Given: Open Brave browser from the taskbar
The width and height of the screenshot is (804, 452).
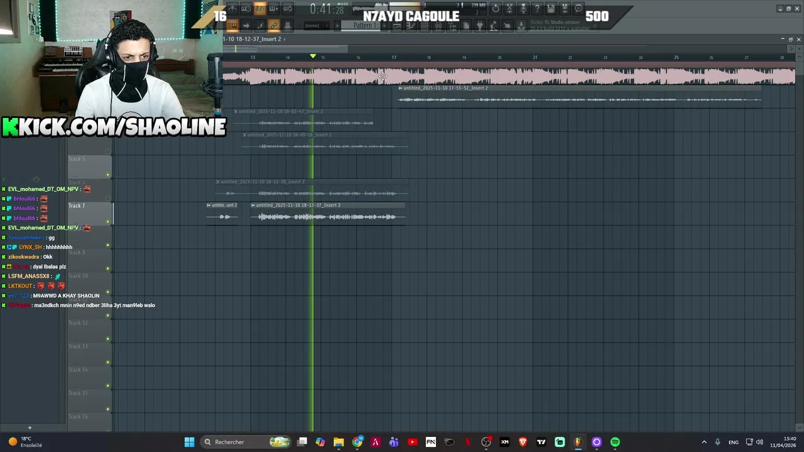Looking at the screenshot, I should [x=523, y=442].
